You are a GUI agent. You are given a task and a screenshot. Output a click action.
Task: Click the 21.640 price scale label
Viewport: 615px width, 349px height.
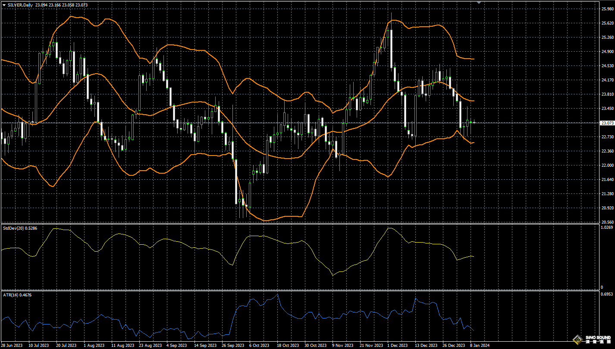tap(607, 180)
